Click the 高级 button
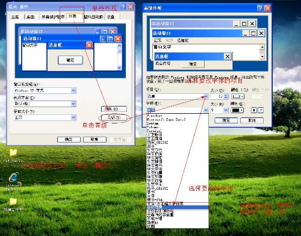The width and height of the screenshot is (301, 236). pos(114,117)
